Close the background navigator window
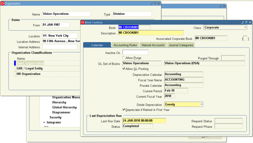This screenshot has width=253, height=143. pyautogui.click(x=224, y=6)
